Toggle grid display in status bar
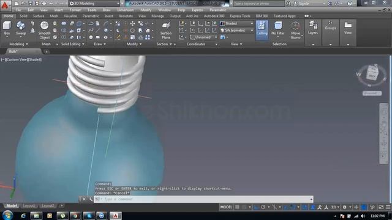Viewport: 392px width, 220px height. click(237, 207)
